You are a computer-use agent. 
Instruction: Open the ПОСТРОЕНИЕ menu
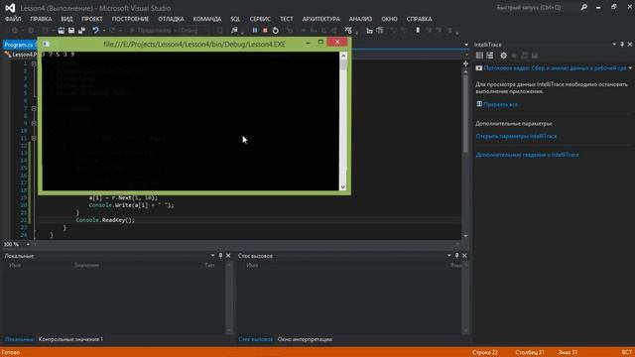tap(130, 19)
